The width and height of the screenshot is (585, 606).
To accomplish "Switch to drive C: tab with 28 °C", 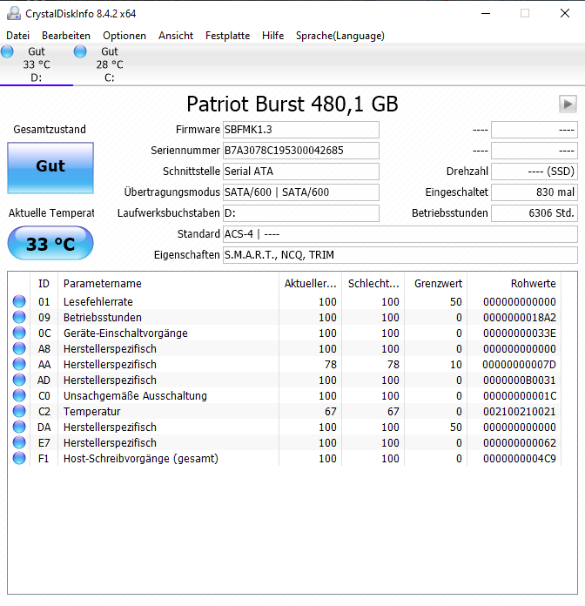I will click(x=110, y=64).
